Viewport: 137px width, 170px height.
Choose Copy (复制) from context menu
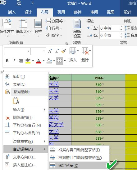pos(26,84)
